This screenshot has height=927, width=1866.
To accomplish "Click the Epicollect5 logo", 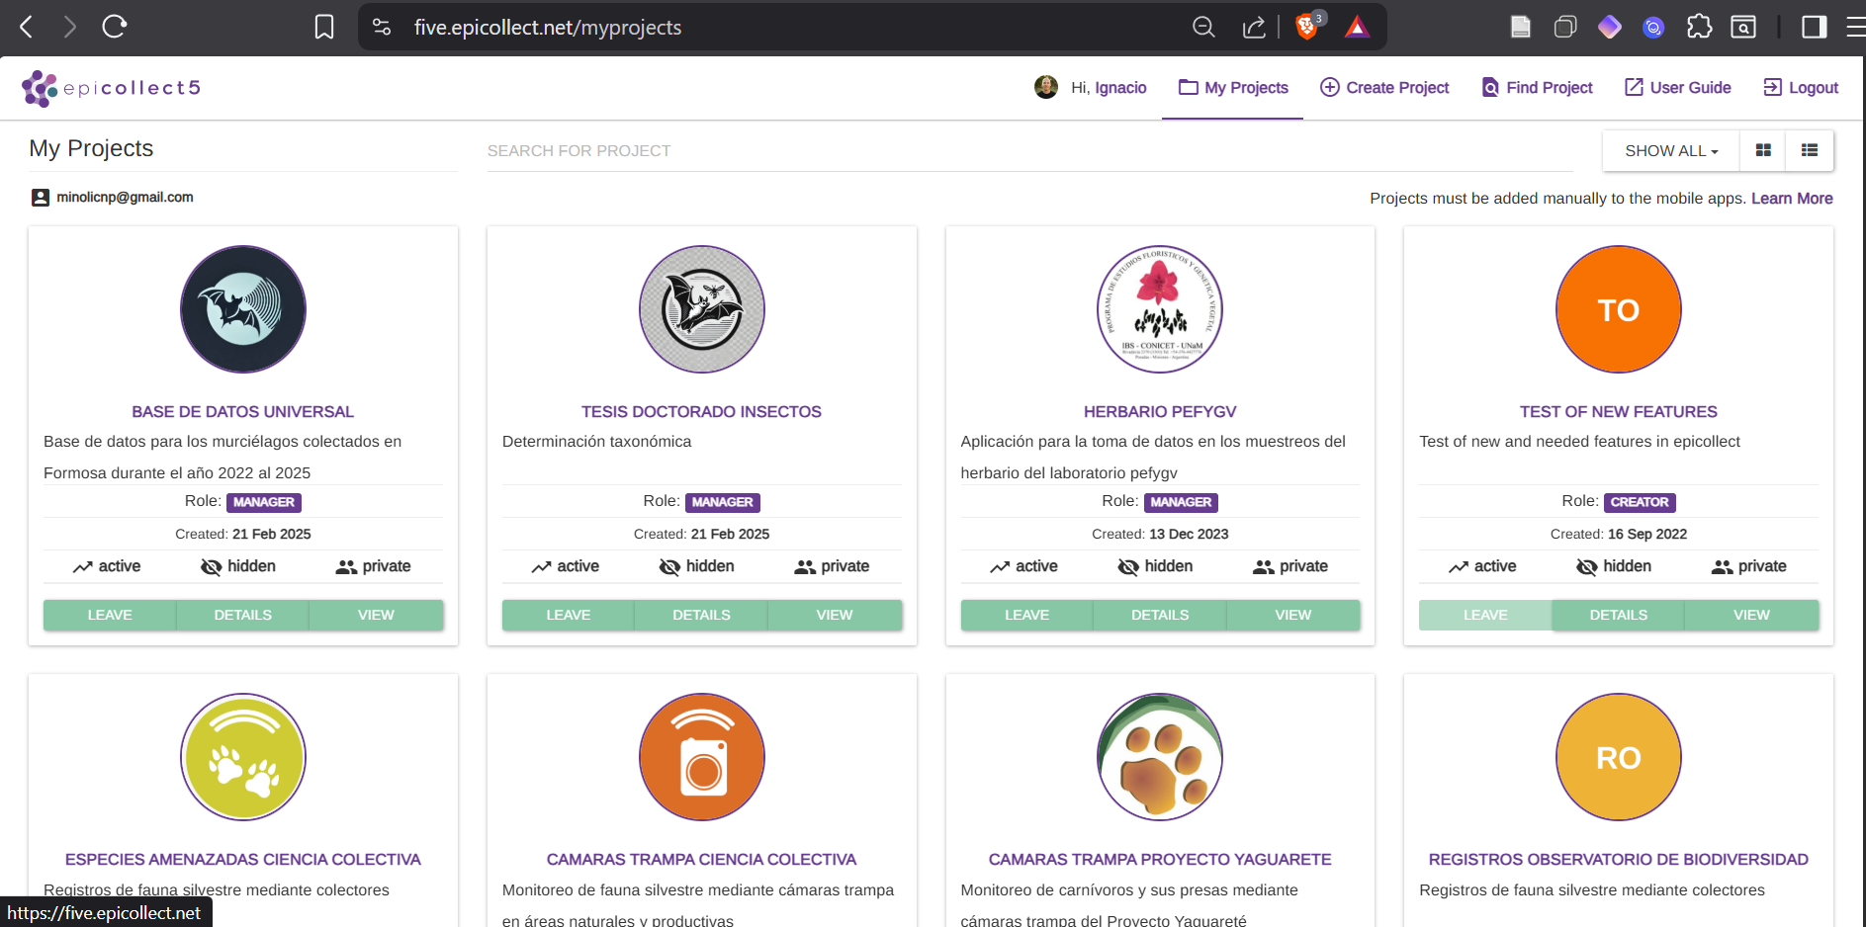I will point(111,88).
